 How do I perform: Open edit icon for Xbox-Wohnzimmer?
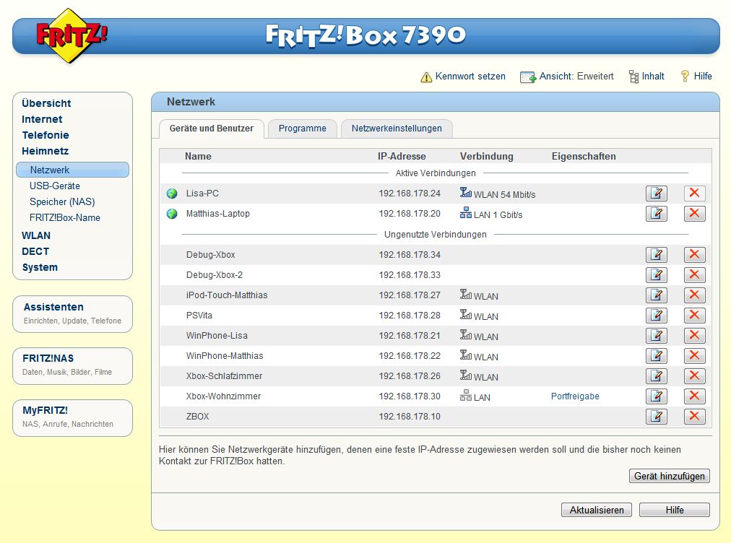(656, 396)
